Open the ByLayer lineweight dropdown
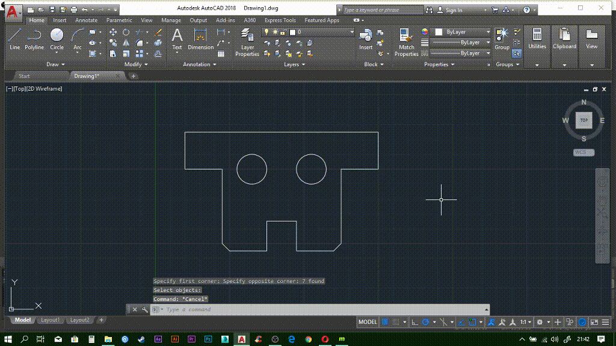616x346 pixels. pos(488,43)
